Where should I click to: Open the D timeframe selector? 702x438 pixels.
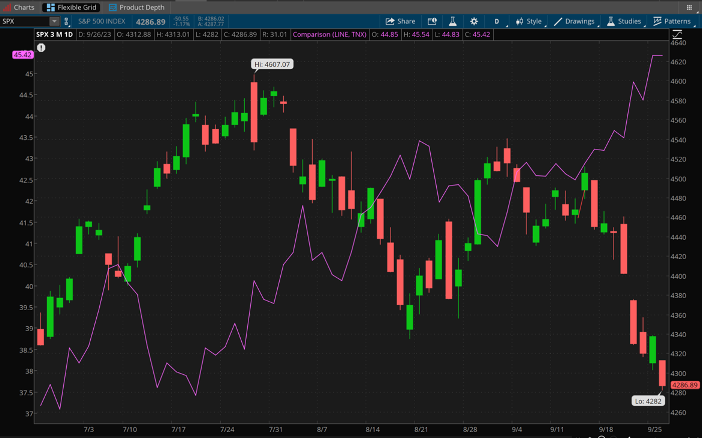point(497,21)
